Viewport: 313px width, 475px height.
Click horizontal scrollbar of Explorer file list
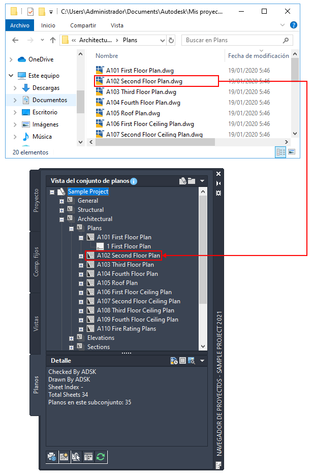tap(155, 142)
